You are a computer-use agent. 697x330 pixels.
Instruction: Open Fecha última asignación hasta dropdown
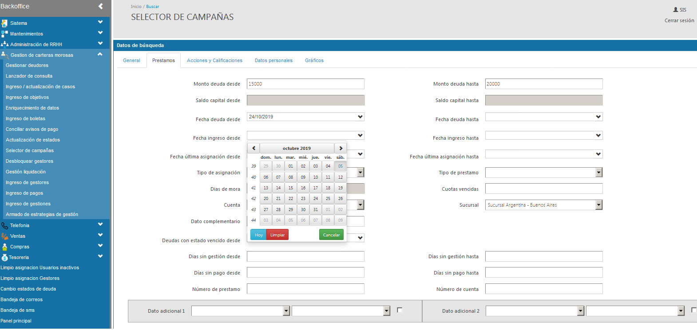pos(598,154)
